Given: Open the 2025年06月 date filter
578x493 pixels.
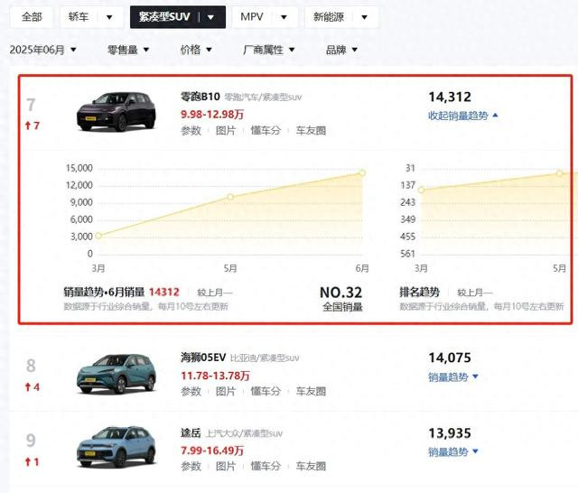Looking at the screenshot, I should click(x=42, y=50).
